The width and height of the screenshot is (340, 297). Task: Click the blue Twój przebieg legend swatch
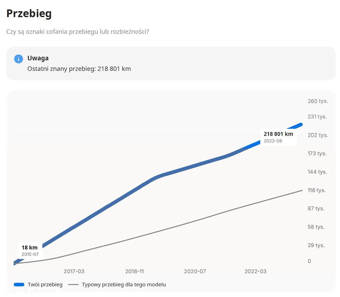[x=19, y=284]
